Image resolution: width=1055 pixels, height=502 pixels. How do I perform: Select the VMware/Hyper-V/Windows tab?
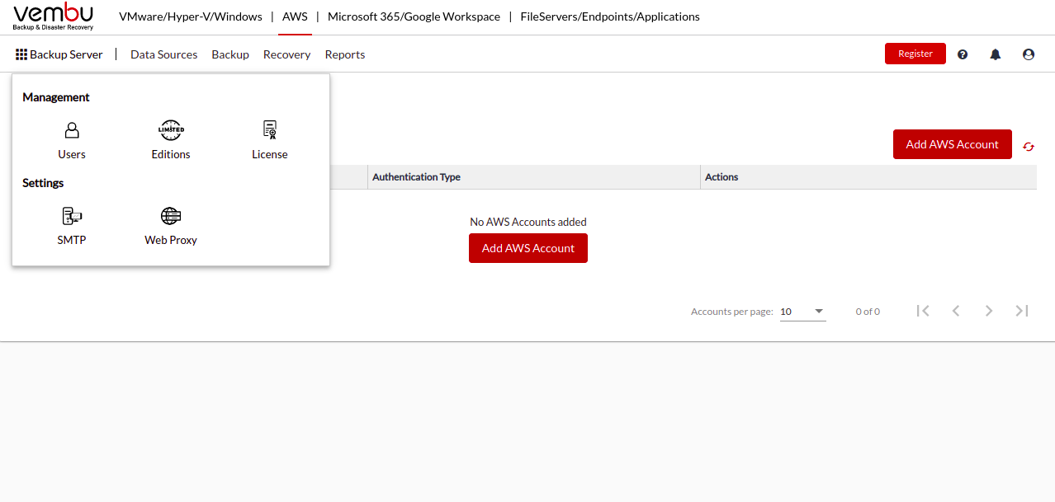191,16
